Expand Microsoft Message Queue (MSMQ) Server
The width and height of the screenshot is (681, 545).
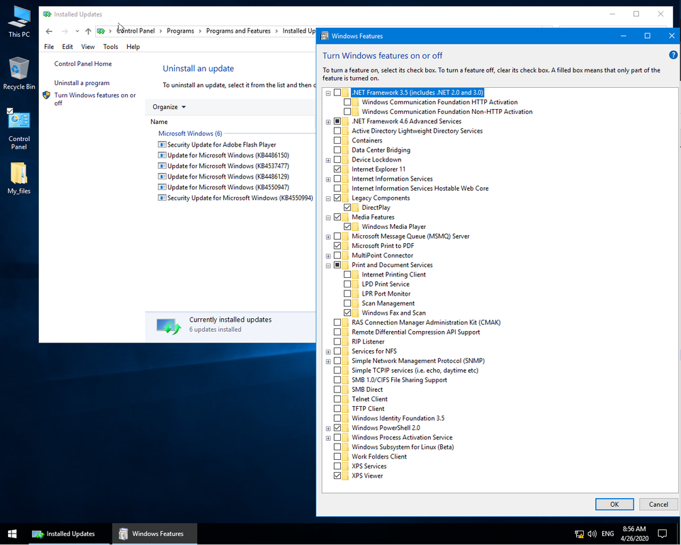click(329, 236)
